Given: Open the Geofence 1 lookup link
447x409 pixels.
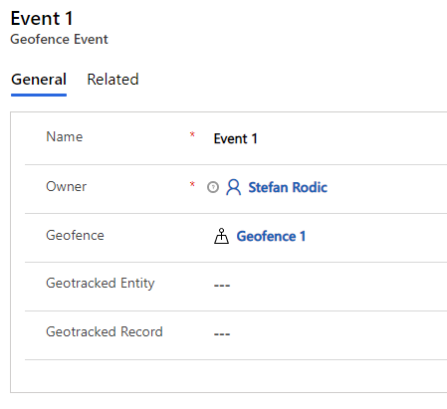Looking at the screenshot, I should click(x=271, y=236).
